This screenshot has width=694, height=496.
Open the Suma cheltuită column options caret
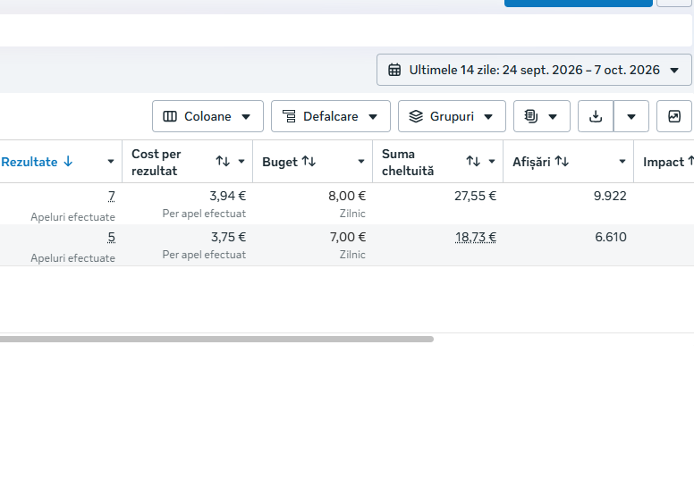(x=492, y=162)
